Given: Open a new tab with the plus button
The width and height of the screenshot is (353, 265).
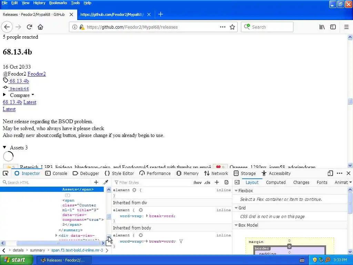Looking at the screenshot, I should [161, 14].
